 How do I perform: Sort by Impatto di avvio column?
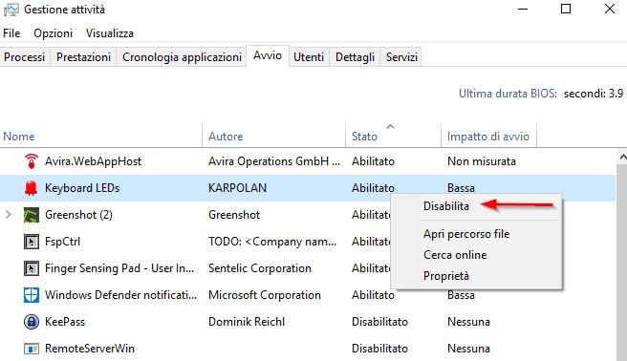488,137
